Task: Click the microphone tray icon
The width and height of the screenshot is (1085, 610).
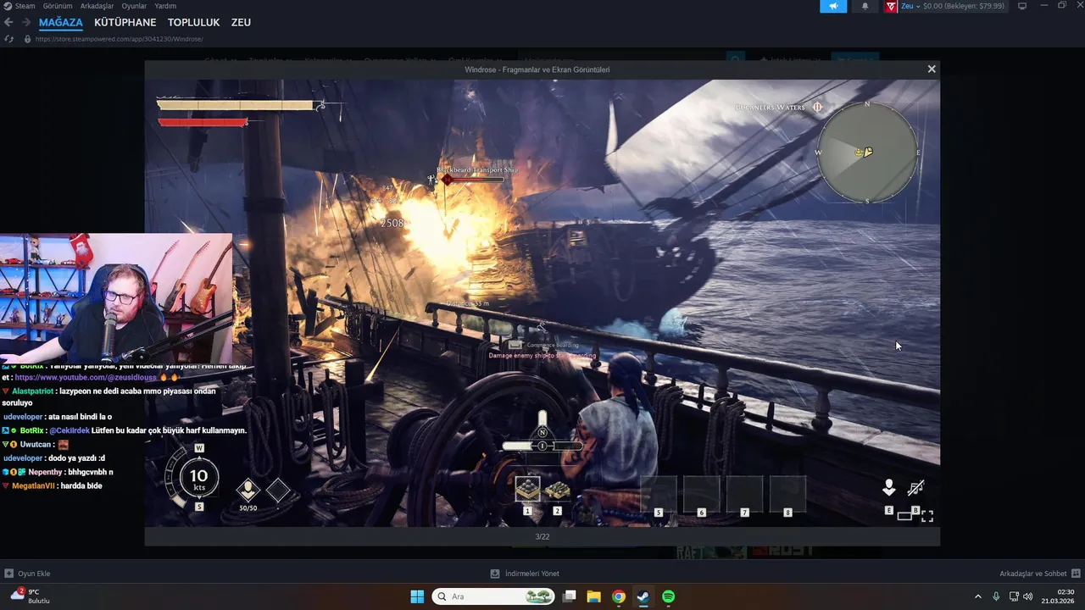Action: pos(996,596)
